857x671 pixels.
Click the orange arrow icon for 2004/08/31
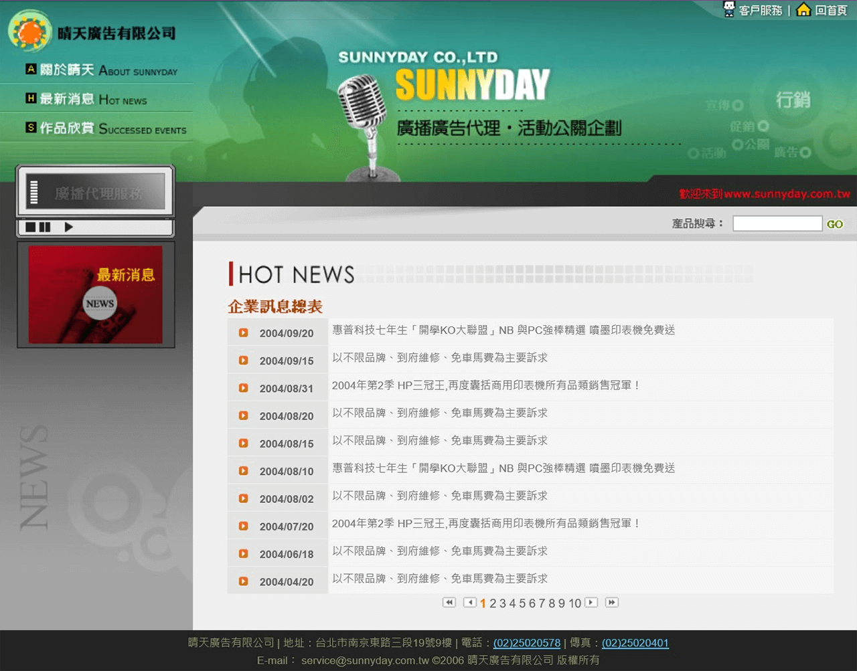[244, 388]
